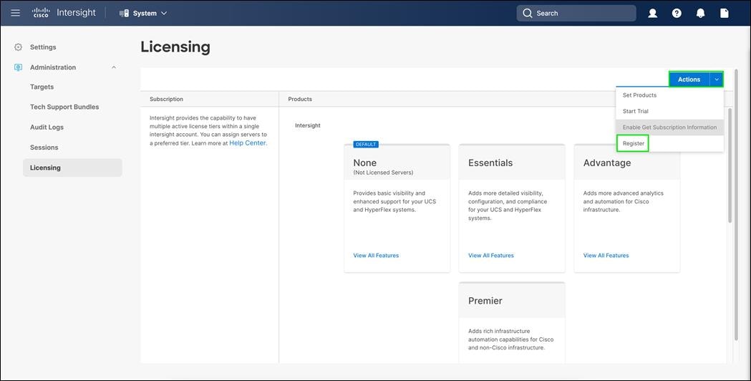Screen dimensions: 751x381
Task: Select Enable Get Subscription Information
Action: tap(669, 127)
